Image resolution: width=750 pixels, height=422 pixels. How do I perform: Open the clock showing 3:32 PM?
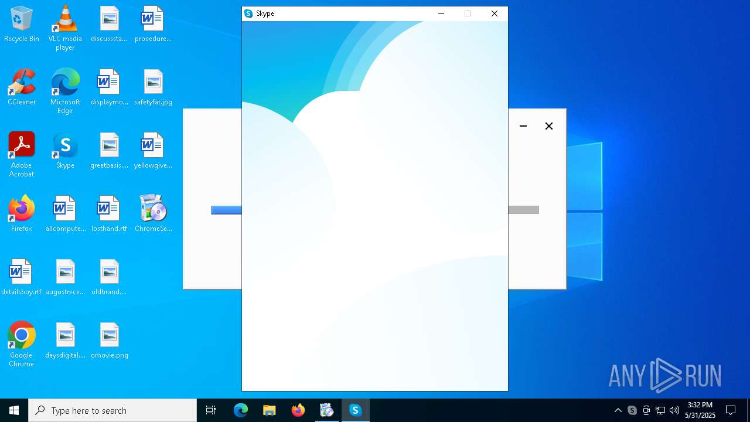(x=700, y=410)
